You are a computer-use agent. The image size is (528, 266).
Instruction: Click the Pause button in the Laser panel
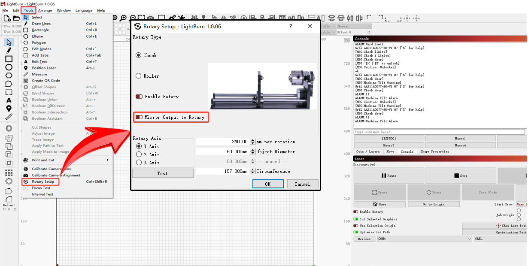coord(388,176)
